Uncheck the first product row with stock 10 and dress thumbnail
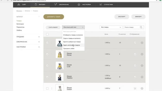The height and width of the screenshot is (91, 162). point(47,43)
